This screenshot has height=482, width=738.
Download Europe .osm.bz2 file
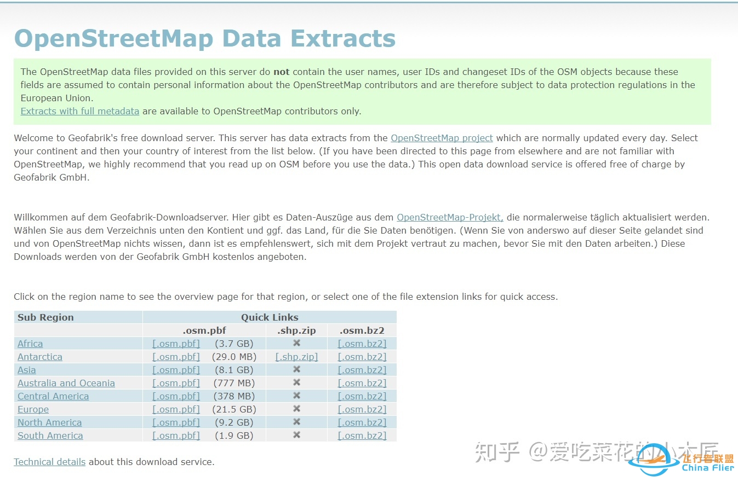pyautogui.click(x=362, y=409)
